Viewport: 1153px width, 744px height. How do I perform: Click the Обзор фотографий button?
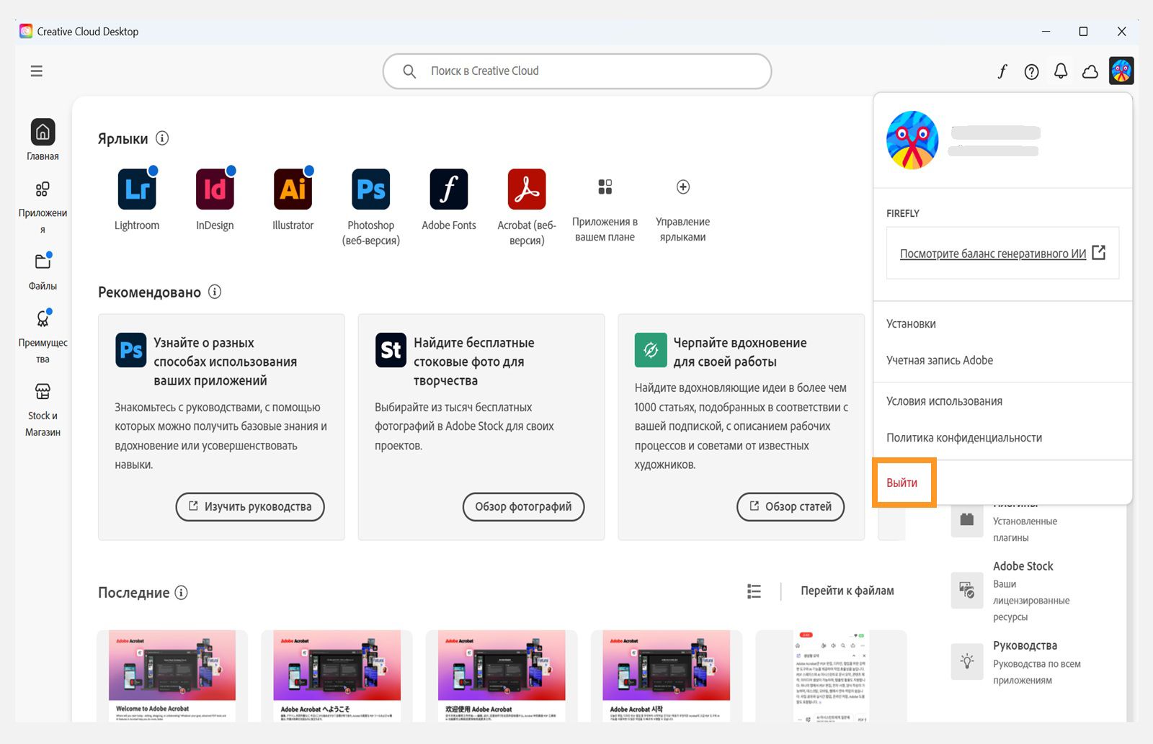[x=523, y=506]
